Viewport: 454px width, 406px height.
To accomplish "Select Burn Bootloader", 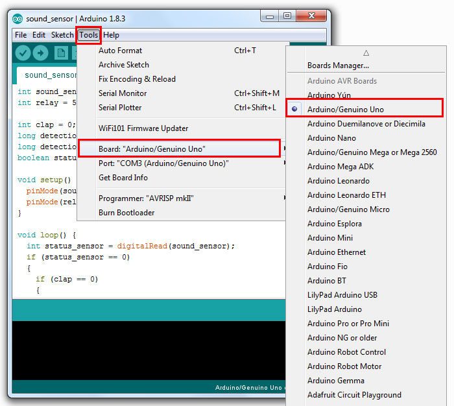I will (182, 213).
